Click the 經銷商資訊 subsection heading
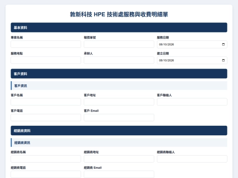The width and height of the screenshot is (238, 178). [x=119, y=142]
